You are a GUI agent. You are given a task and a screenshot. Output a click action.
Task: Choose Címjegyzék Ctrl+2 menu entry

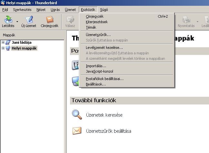tap(127, 16)
